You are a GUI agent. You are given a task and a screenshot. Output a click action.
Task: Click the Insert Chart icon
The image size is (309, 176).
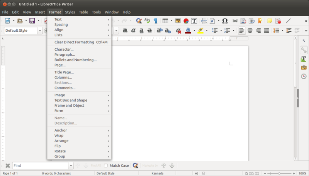pos(186,21)
